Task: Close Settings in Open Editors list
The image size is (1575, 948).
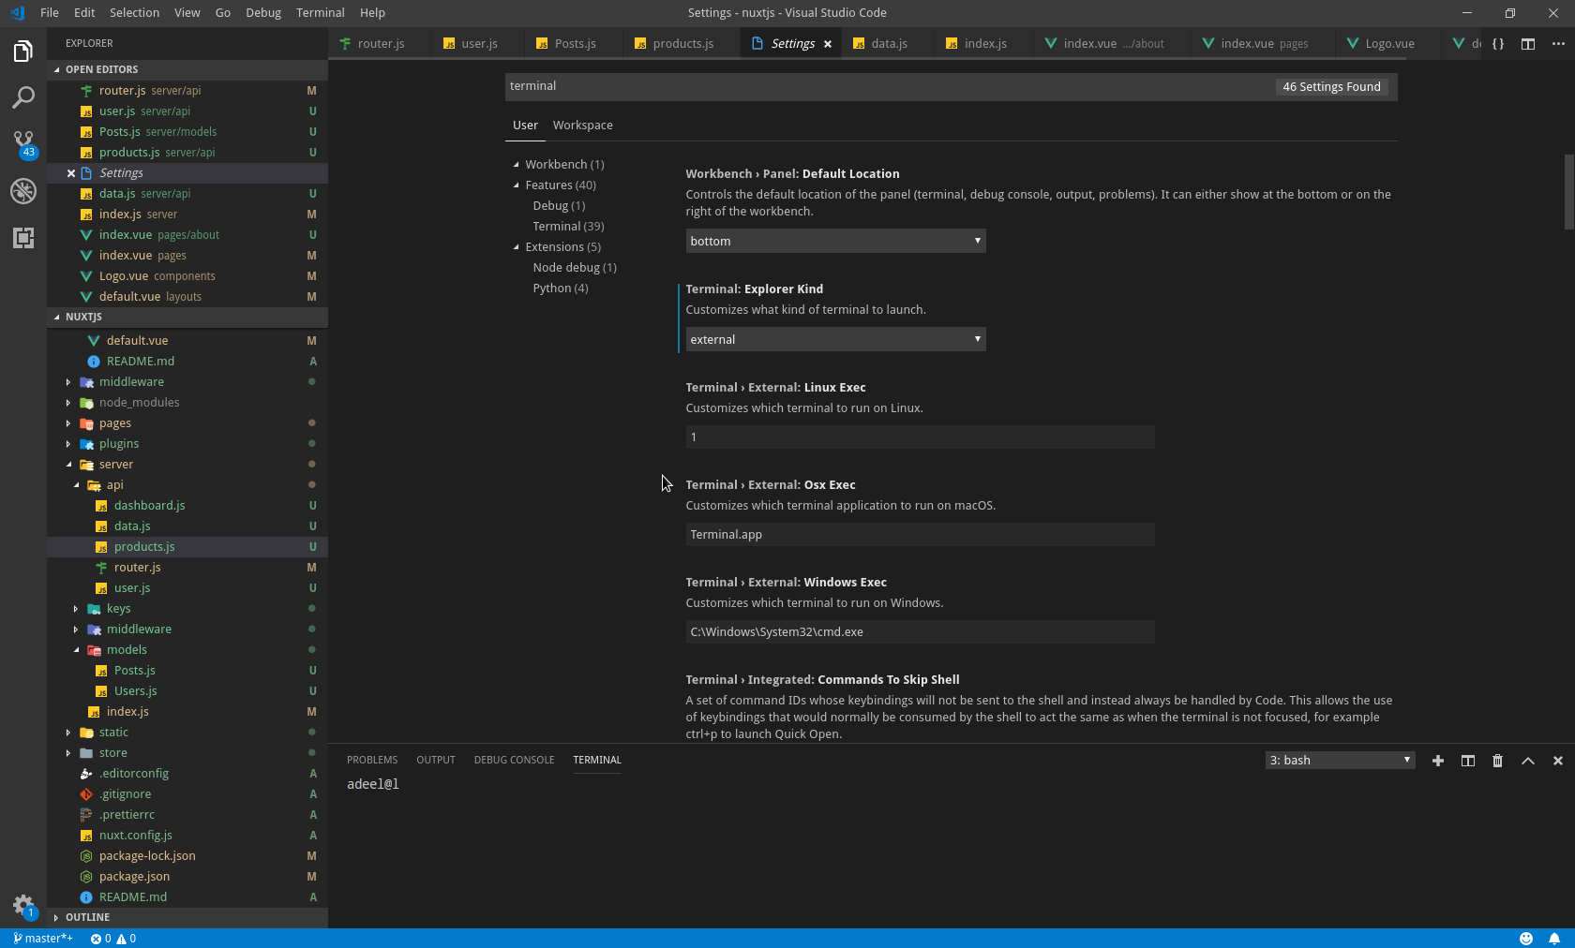Action: tap(71, 173)
